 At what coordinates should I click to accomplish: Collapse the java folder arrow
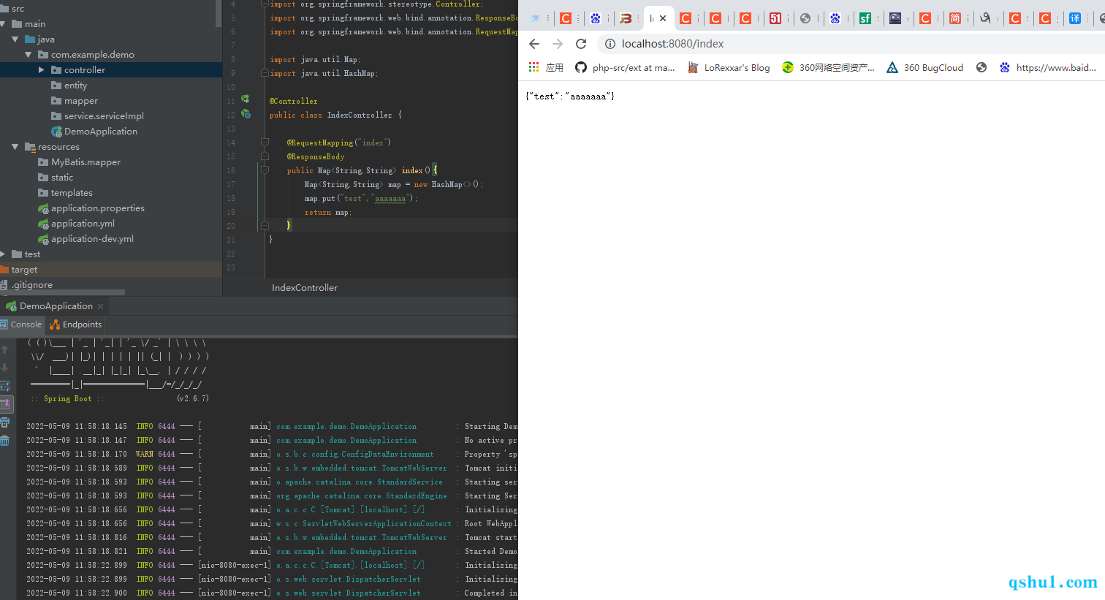pos(15,39)
